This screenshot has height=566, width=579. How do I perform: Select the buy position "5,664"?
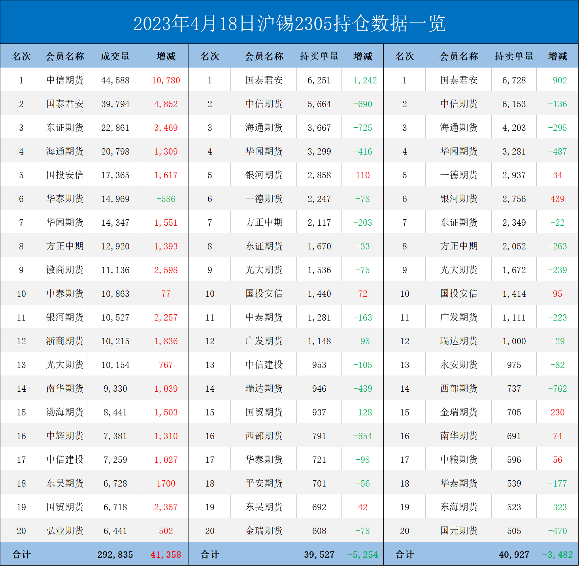[319, 104]
